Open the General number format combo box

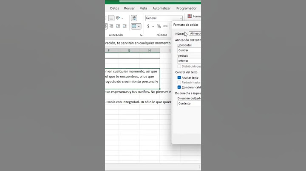(164, 18)
